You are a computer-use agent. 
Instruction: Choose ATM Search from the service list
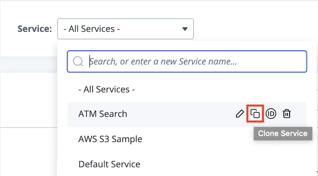[x=103, y=114]
